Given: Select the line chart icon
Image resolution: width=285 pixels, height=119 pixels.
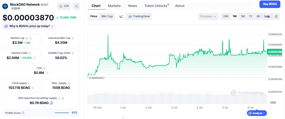Looking at the screenshot, I should click(x=121, y=16).
